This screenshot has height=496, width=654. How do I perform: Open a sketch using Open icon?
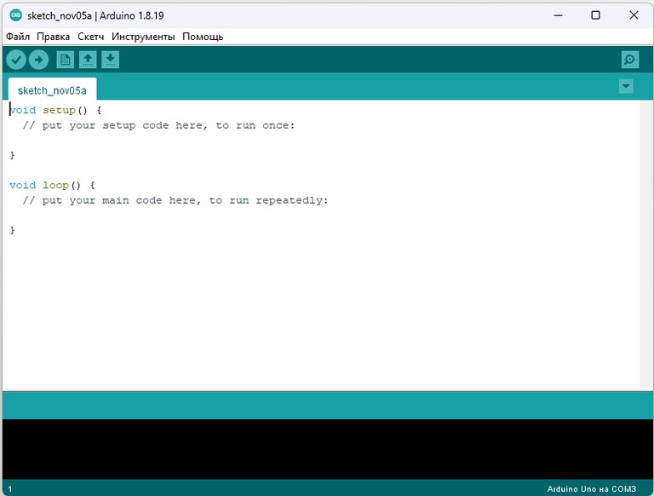click(x=88, y=59)
